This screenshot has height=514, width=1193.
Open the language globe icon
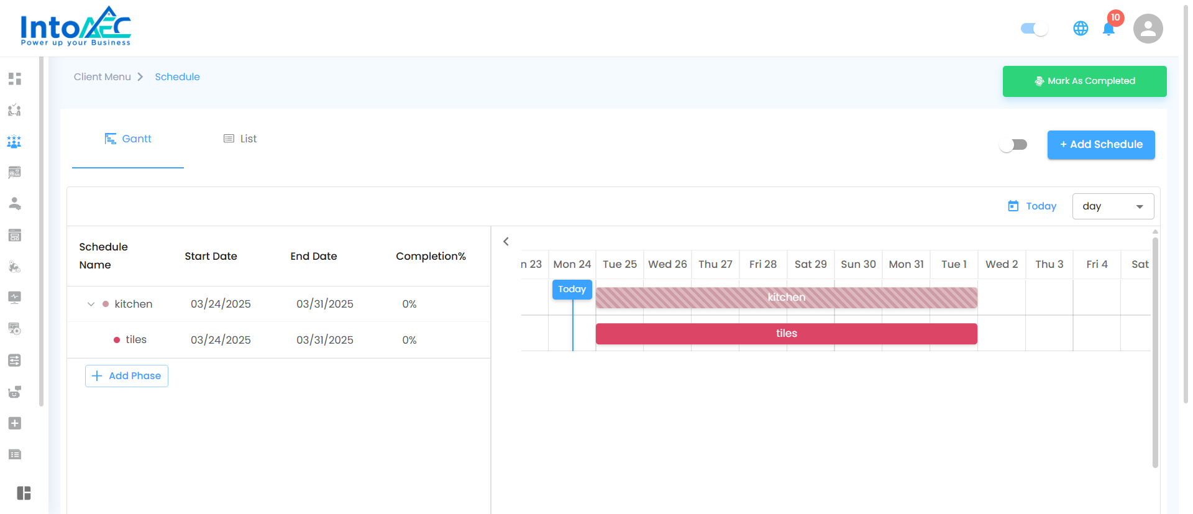pyautogui.click(x=1081, y=29)
